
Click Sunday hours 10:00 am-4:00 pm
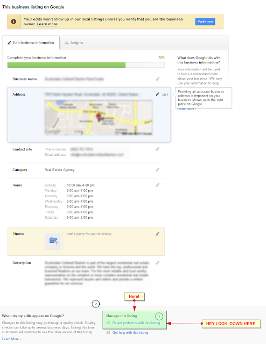pyautogui.click(x=80, y=185)
